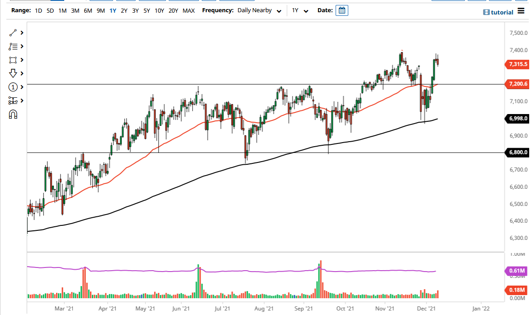Enable the 5Y range option

(146, 10)
